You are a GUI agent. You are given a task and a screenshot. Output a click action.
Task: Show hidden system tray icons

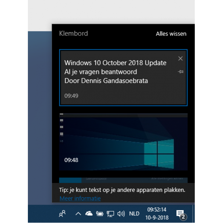click(x=78, y=214)
